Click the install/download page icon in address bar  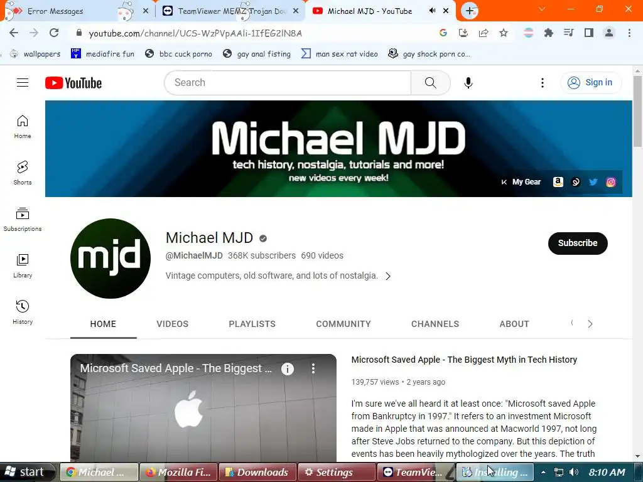pyautogui.click(x=463, y=33)
